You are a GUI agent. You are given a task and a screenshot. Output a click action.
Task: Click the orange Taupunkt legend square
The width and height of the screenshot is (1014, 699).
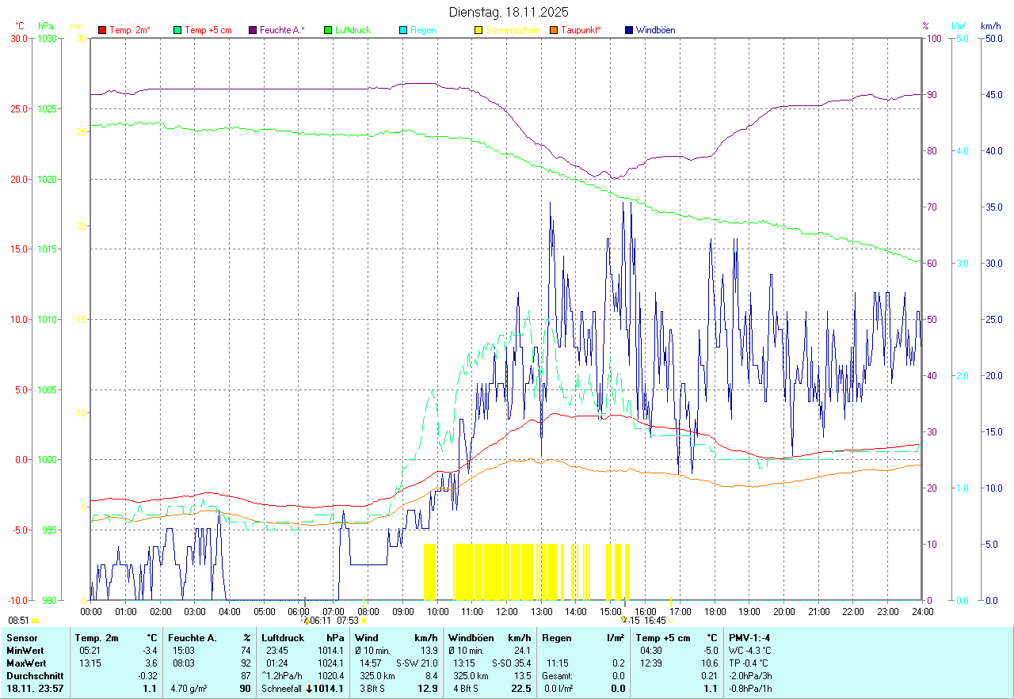[554, 30]
